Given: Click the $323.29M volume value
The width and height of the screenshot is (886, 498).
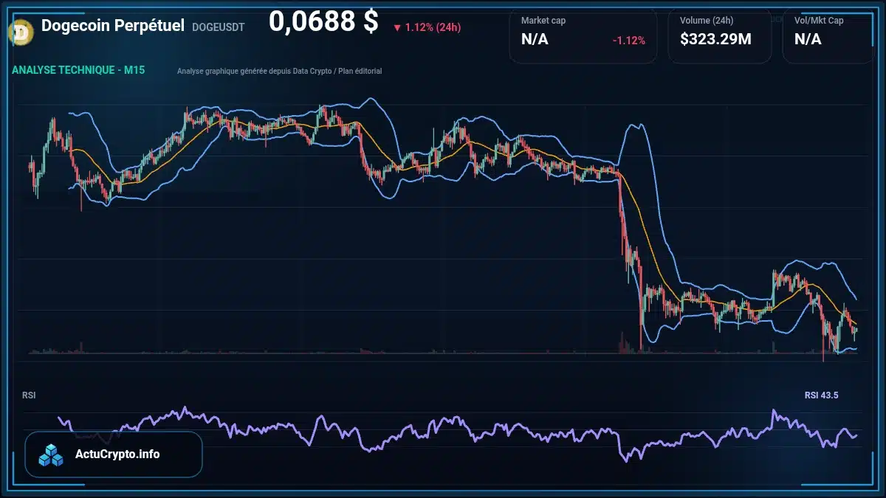Looking at the screenshot, I should pyautogui.click(x=715, y=39).
